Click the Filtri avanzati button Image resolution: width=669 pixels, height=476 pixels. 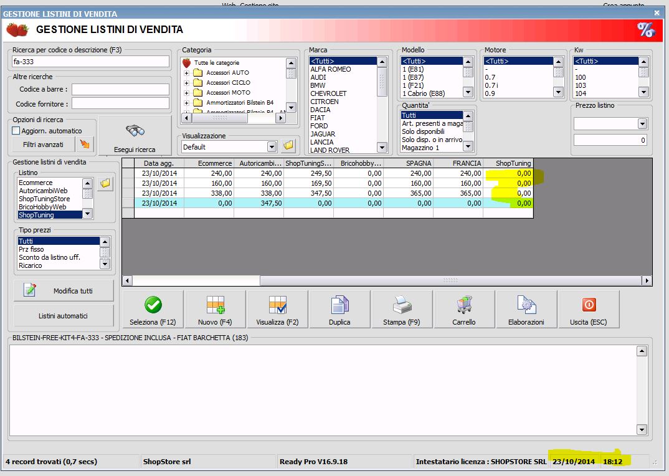point(43,145)
